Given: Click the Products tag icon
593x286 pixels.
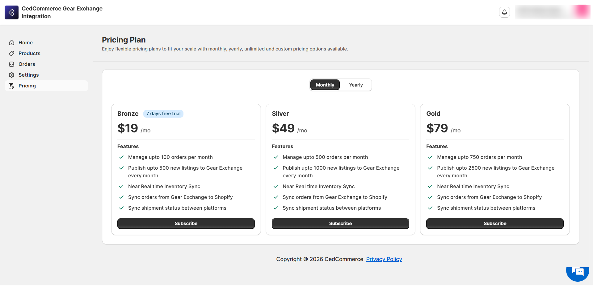Looking at the screenshot, I should [12, 53].
